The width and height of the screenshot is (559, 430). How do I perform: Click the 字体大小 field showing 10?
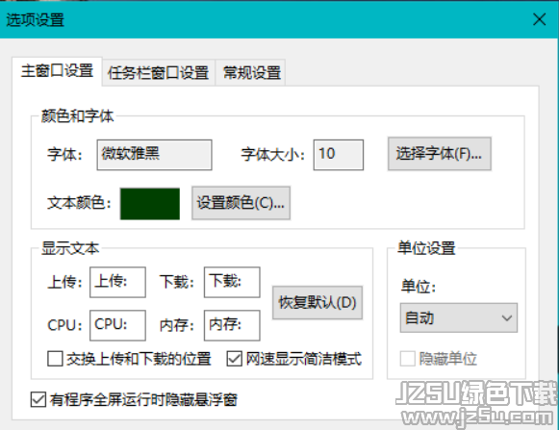339,155
